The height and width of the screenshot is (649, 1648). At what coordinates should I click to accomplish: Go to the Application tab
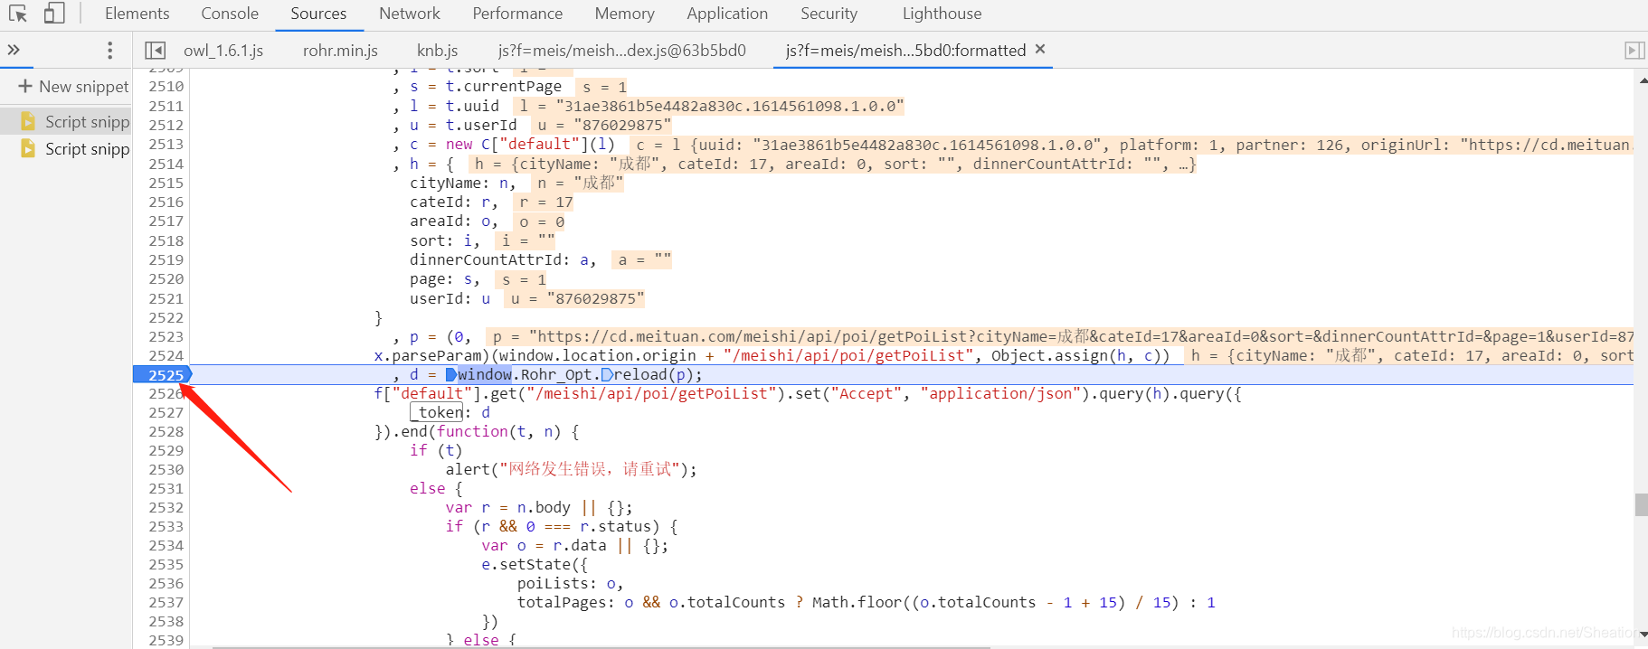(x=727, y=14)
